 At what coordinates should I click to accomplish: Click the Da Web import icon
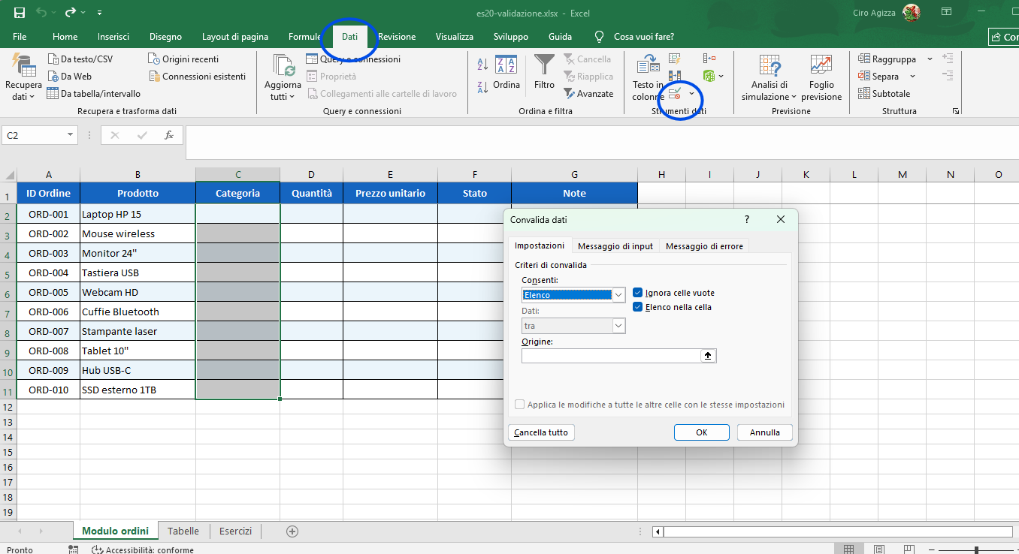coord(53,77)
